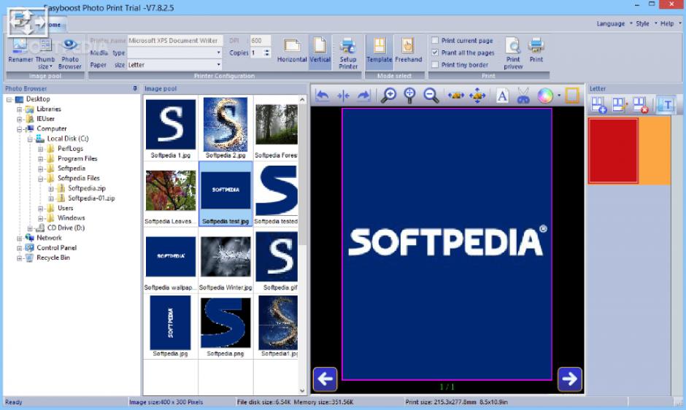Open Photo Browser from the ribbon
The image size is (686, 410).
70,54
